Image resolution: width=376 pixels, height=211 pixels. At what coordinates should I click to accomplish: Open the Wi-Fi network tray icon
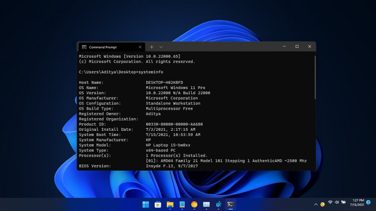tap(330, 203)
